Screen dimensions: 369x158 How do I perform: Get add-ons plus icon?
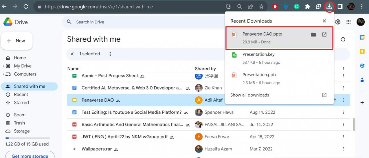pyautogui.click(x=362, y=102)
